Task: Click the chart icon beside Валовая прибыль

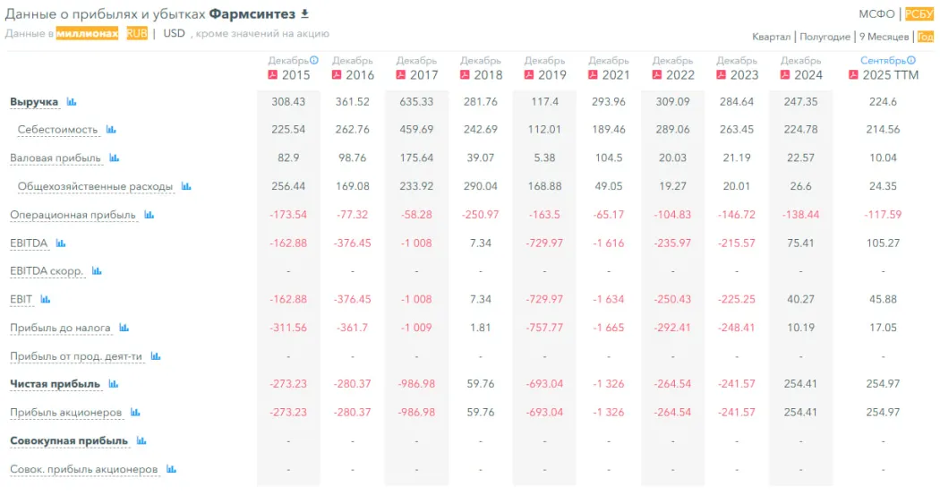Action: 115,158
